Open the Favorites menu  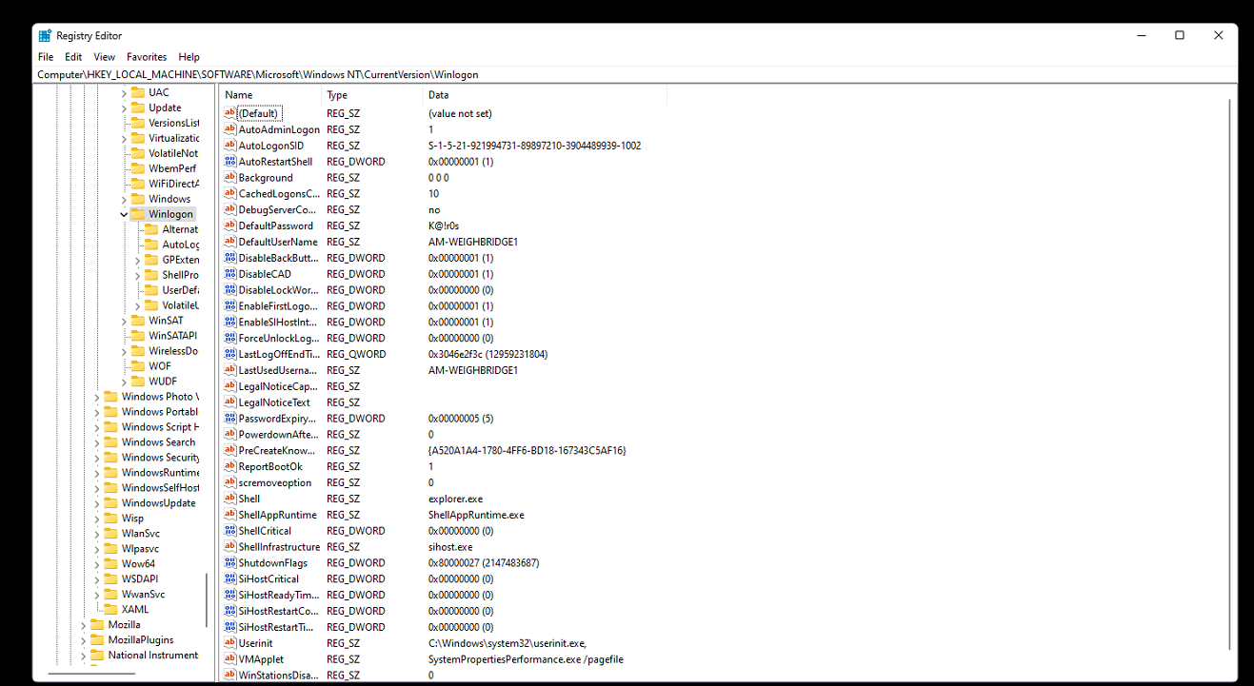pos(147,57)
